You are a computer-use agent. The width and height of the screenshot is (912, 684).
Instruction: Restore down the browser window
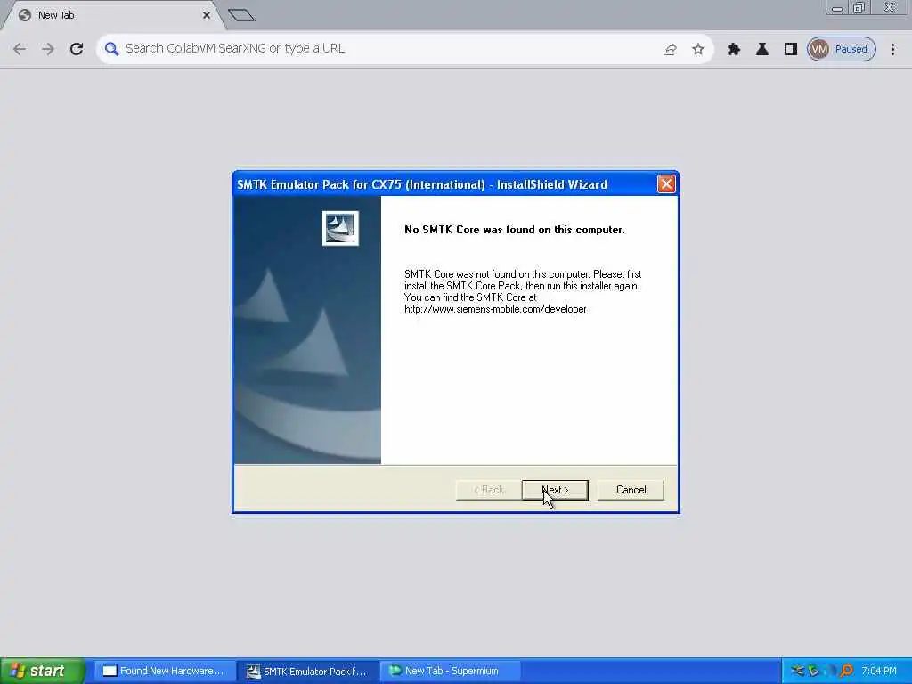point(859,8)
